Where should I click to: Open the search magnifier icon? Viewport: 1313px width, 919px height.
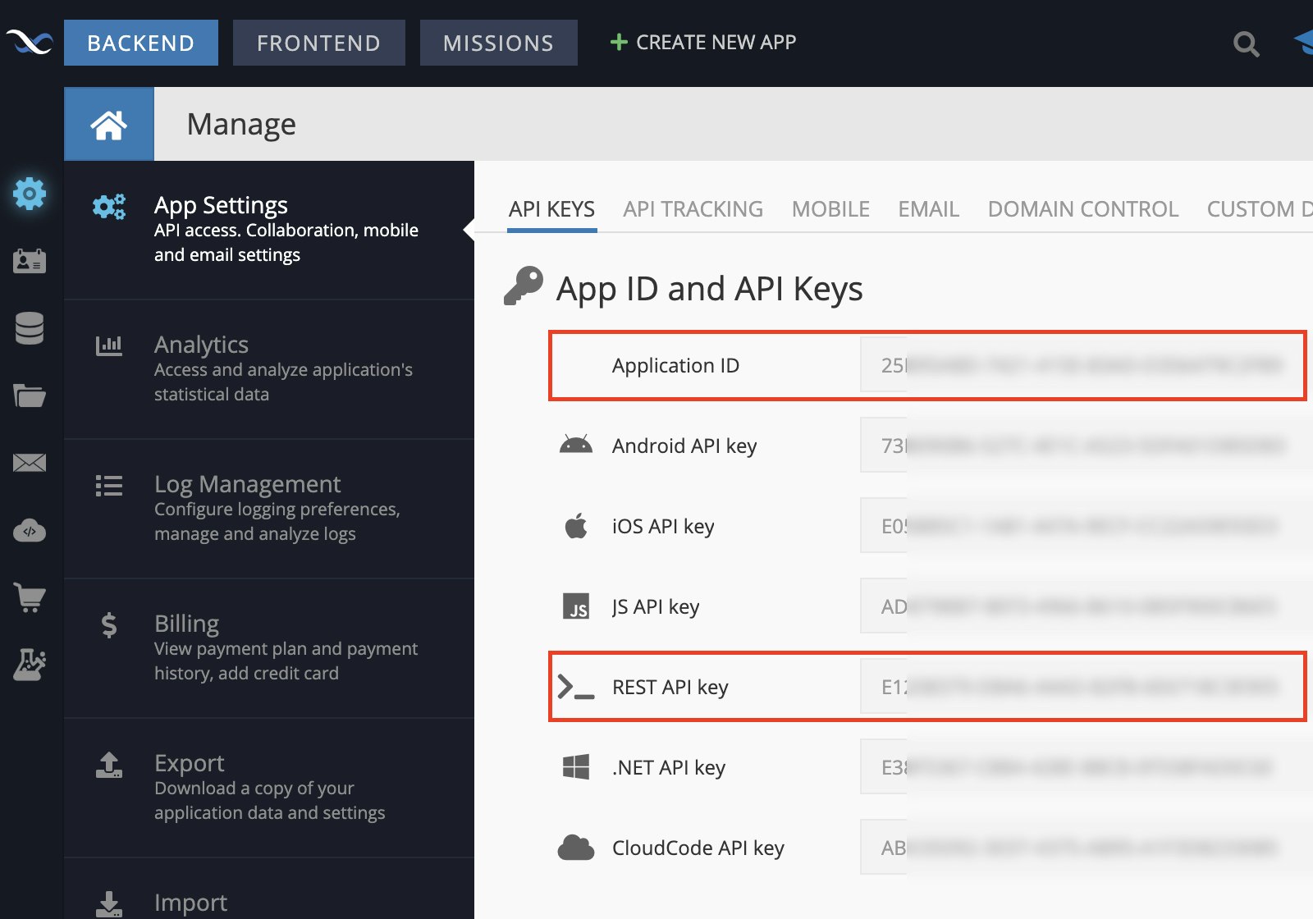(x=1246, y=43)
